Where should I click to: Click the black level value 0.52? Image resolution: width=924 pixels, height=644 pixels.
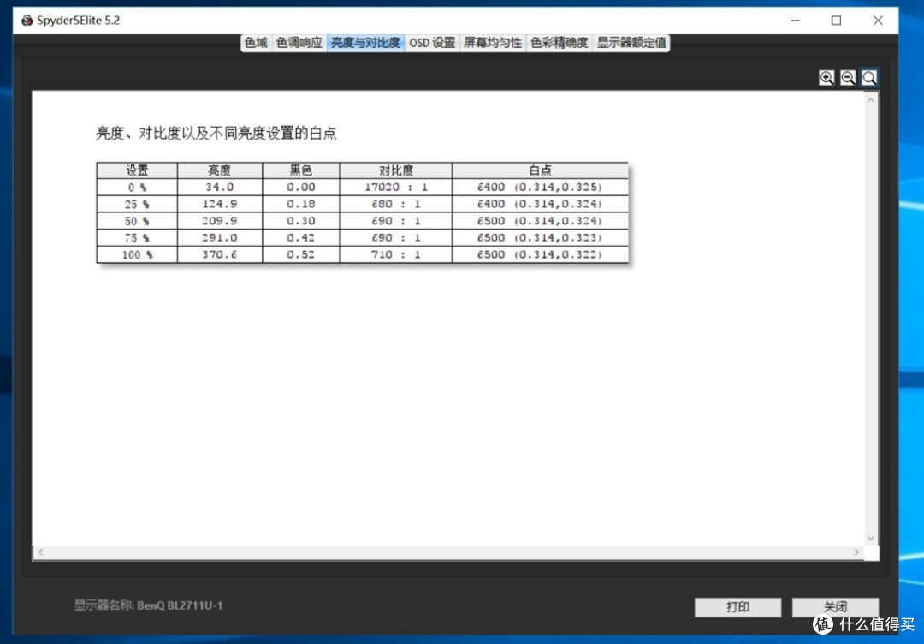point(300,254)
